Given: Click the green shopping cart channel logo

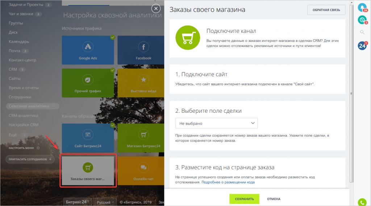Looking at the screenshot, I should click(x=188, y=38).
